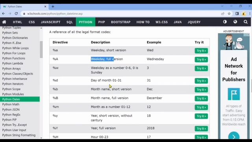Open Python Functions in sidebar
This screenshot has width=252, height=142.
tap(13, 58)
